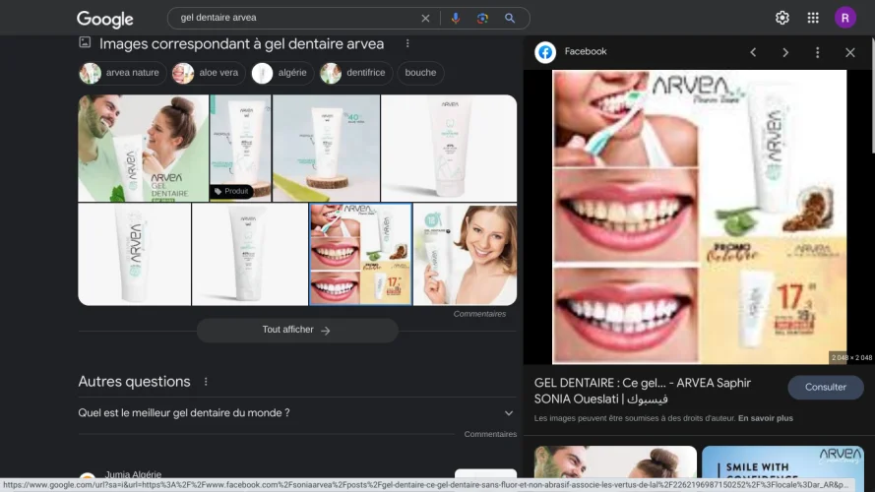Open more options beside Autres questions
Screen dimensions: 875x492
[206, 382]
